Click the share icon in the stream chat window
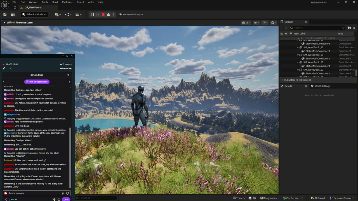 [10, 68]
